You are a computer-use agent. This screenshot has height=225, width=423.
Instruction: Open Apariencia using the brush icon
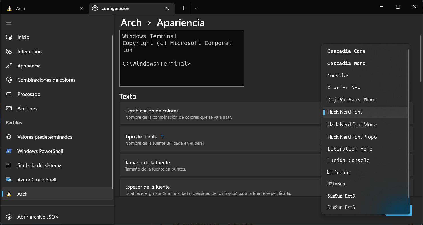pyautogui.click(x=9, y=66)
